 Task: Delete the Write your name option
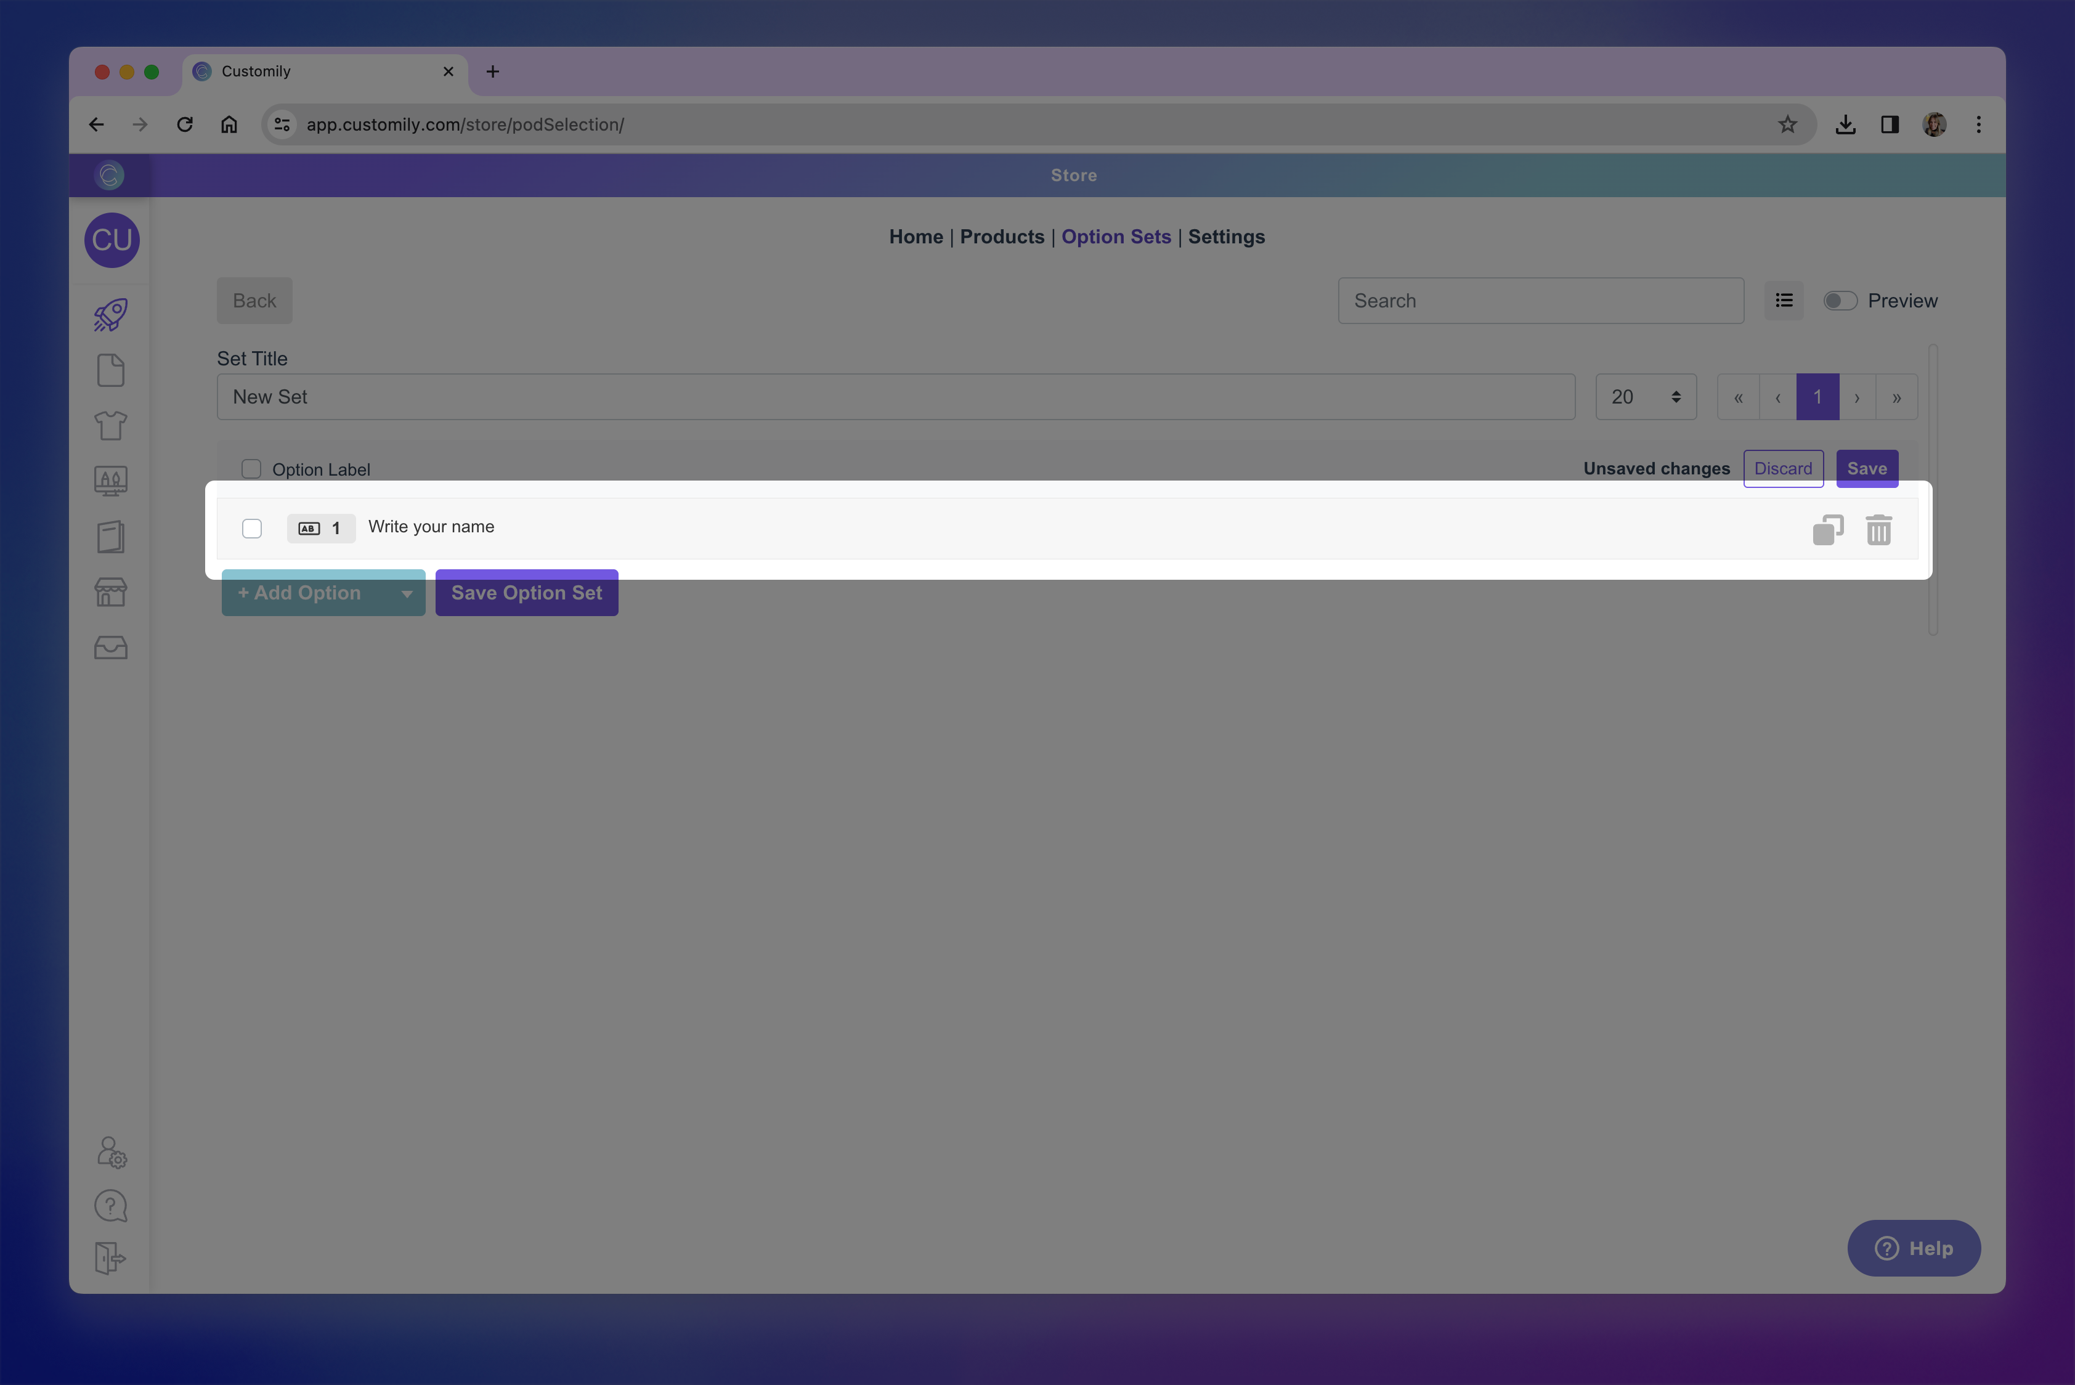1878,530
